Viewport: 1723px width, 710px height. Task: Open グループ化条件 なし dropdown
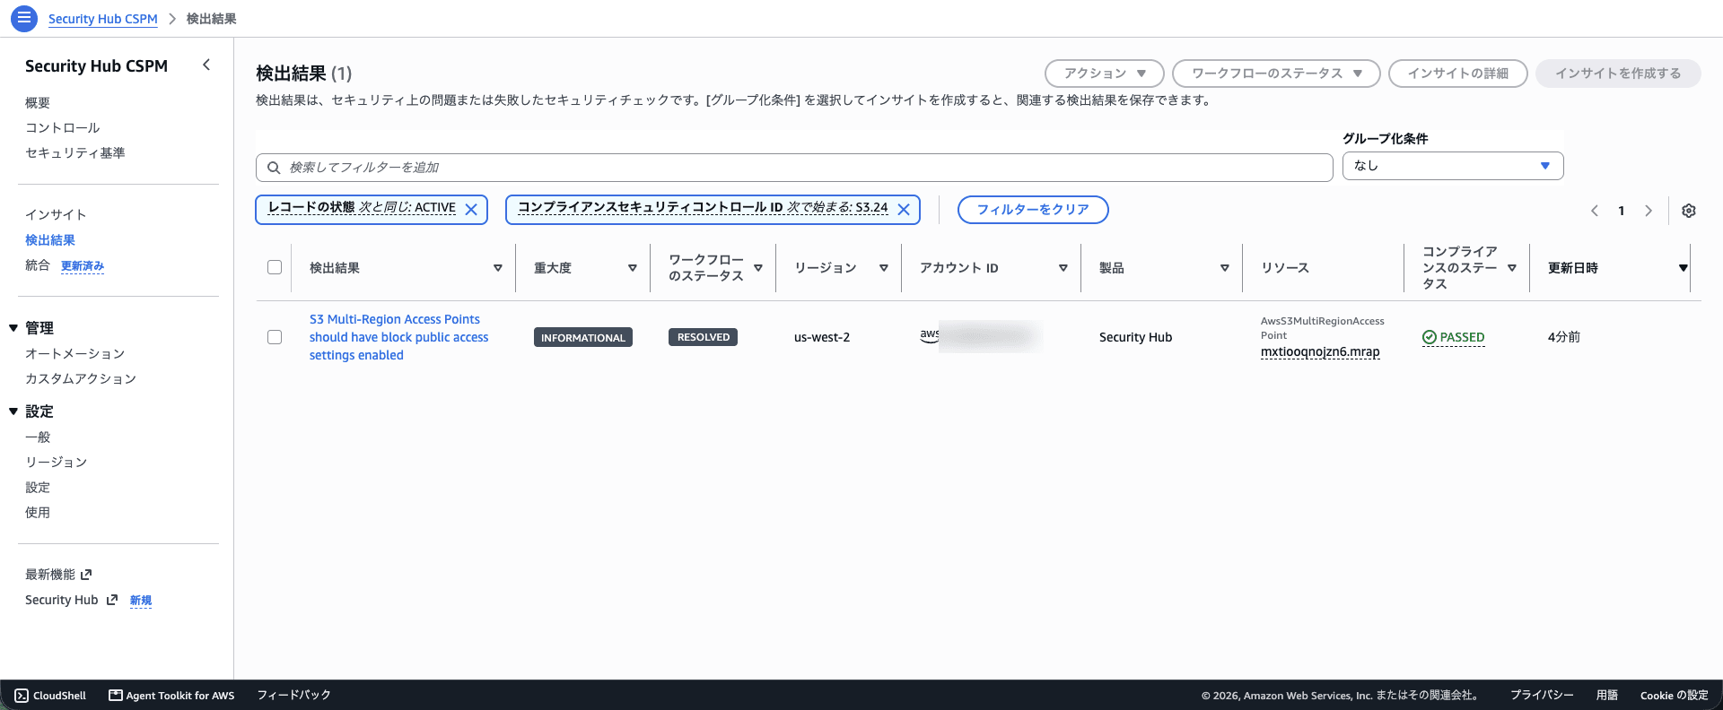tap(1453, 166)
